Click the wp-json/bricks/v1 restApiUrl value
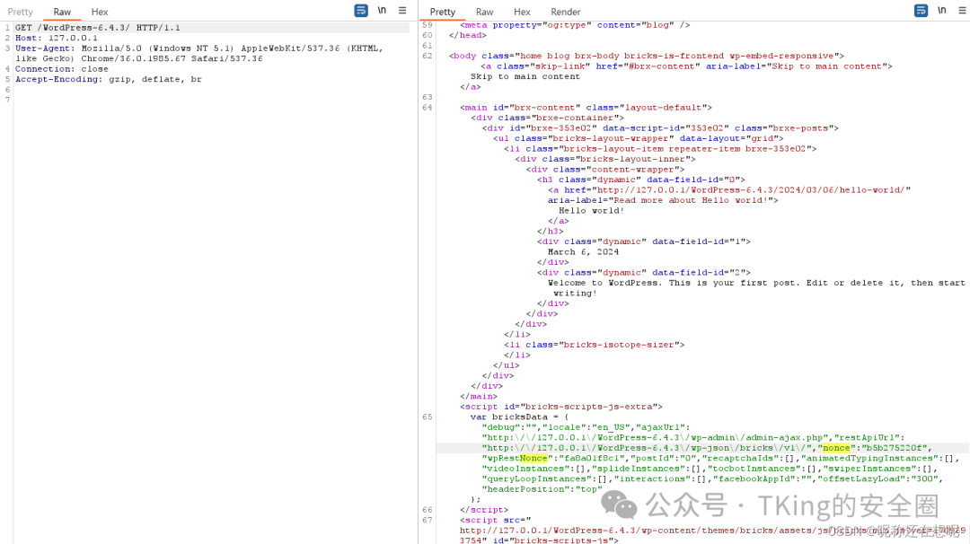The height and width of the screenshot is (544, 970). [x=647, y=448]
